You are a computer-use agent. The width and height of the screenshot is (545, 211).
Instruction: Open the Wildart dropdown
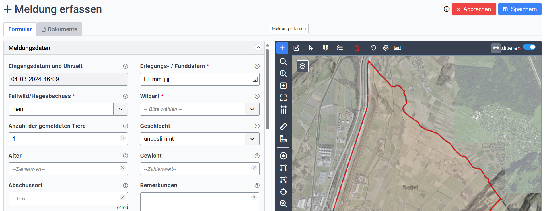pos(252,109)
